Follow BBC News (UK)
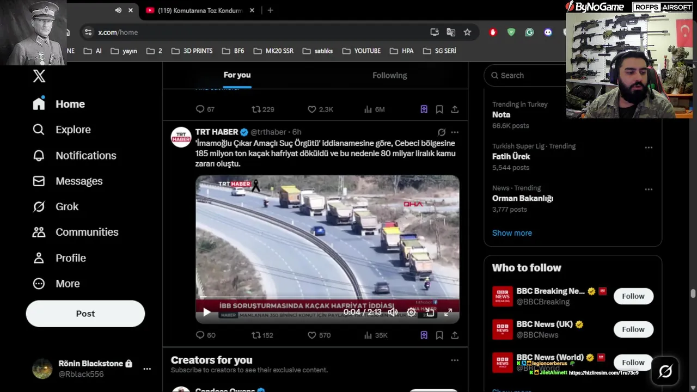 click(633, 329)
